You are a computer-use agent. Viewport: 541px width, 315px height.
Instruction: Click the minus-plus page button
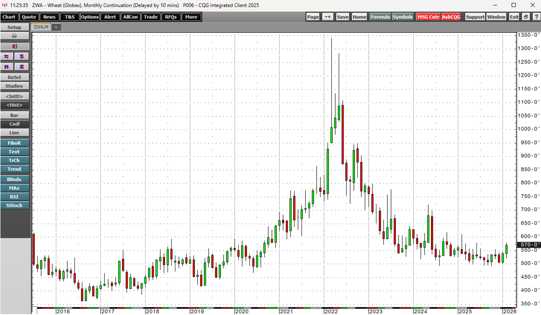coord(327,17)
